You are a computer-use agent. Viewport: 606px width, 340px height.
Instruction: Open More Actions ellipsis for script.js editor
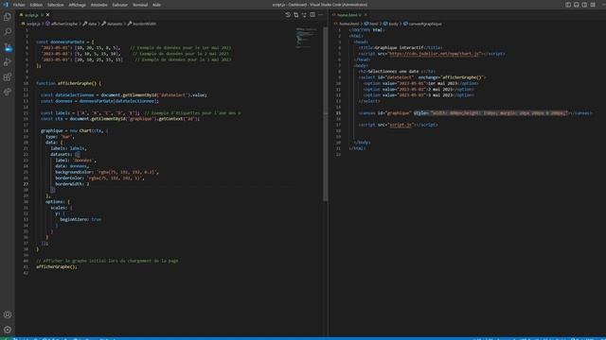pyautogui.click(x=320, y=15)
